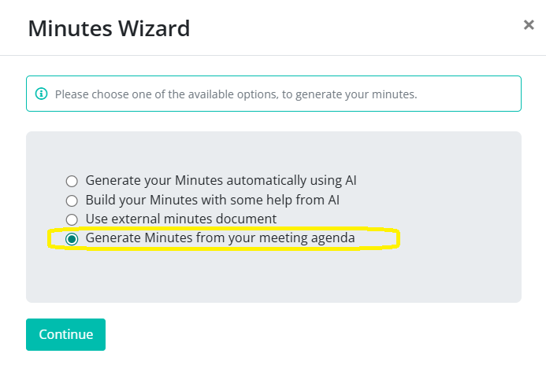Screen dimensions: 546x383
Task: Click the 'Use external minutes document' label text
Action: tap(180, 219)
